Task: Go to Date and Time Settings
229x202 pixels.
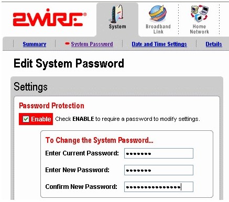Action: click(x=159, y=44)
